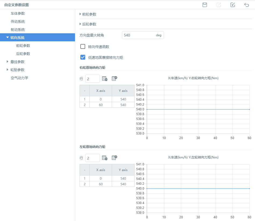Click the Y axis header of left wheel table

123,170
